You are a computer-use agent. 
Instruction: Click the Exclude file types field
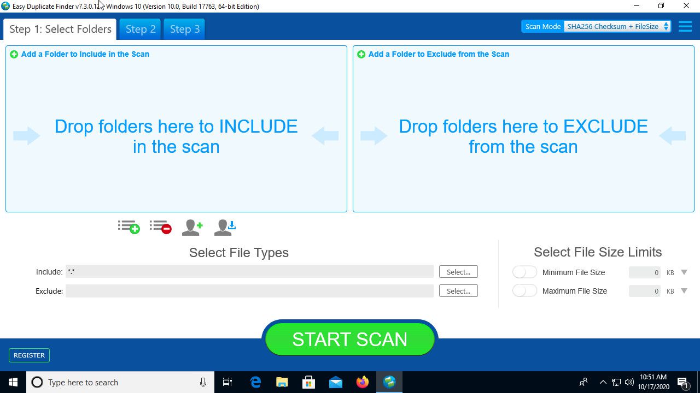tap(249, 291)
